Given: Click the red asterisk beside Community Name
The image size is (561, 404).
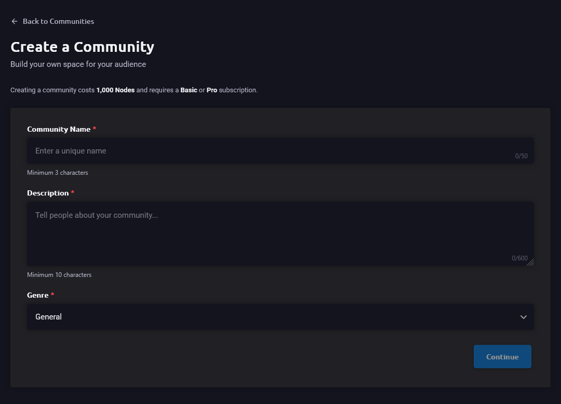Looking at the screenshot, I should coord(95,128).
